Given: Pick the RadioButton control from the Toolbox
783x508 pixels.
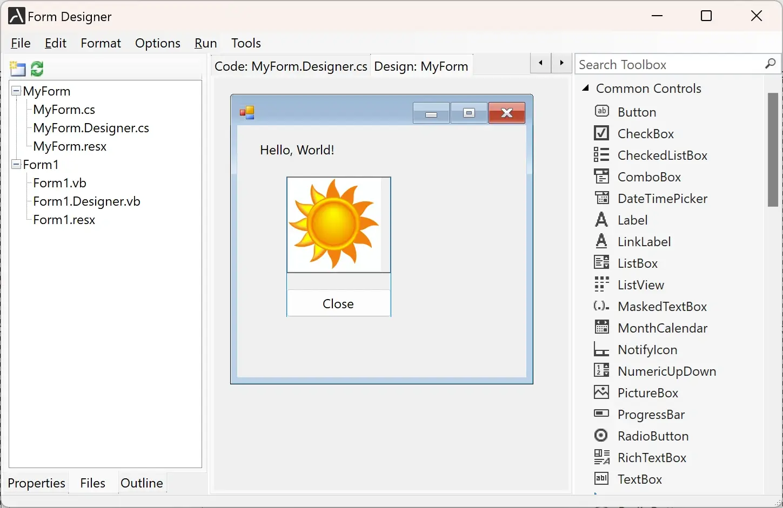Looking at the screenshot, I should pos(653,436).
